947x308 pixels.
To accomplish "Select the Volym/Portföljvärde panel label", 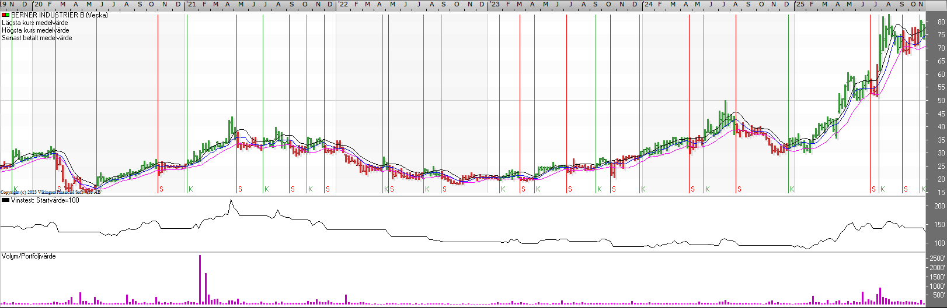I will coord(29,256).
